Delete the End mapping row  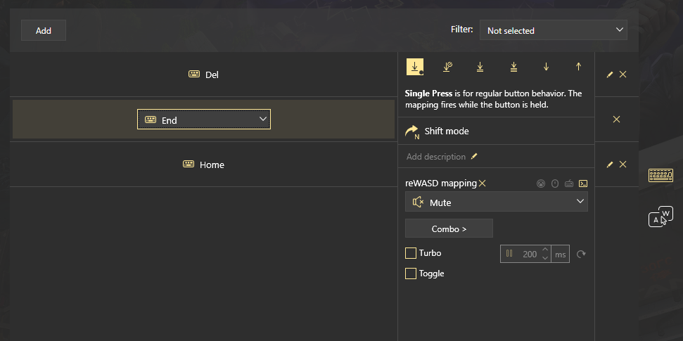click(616, 120)
